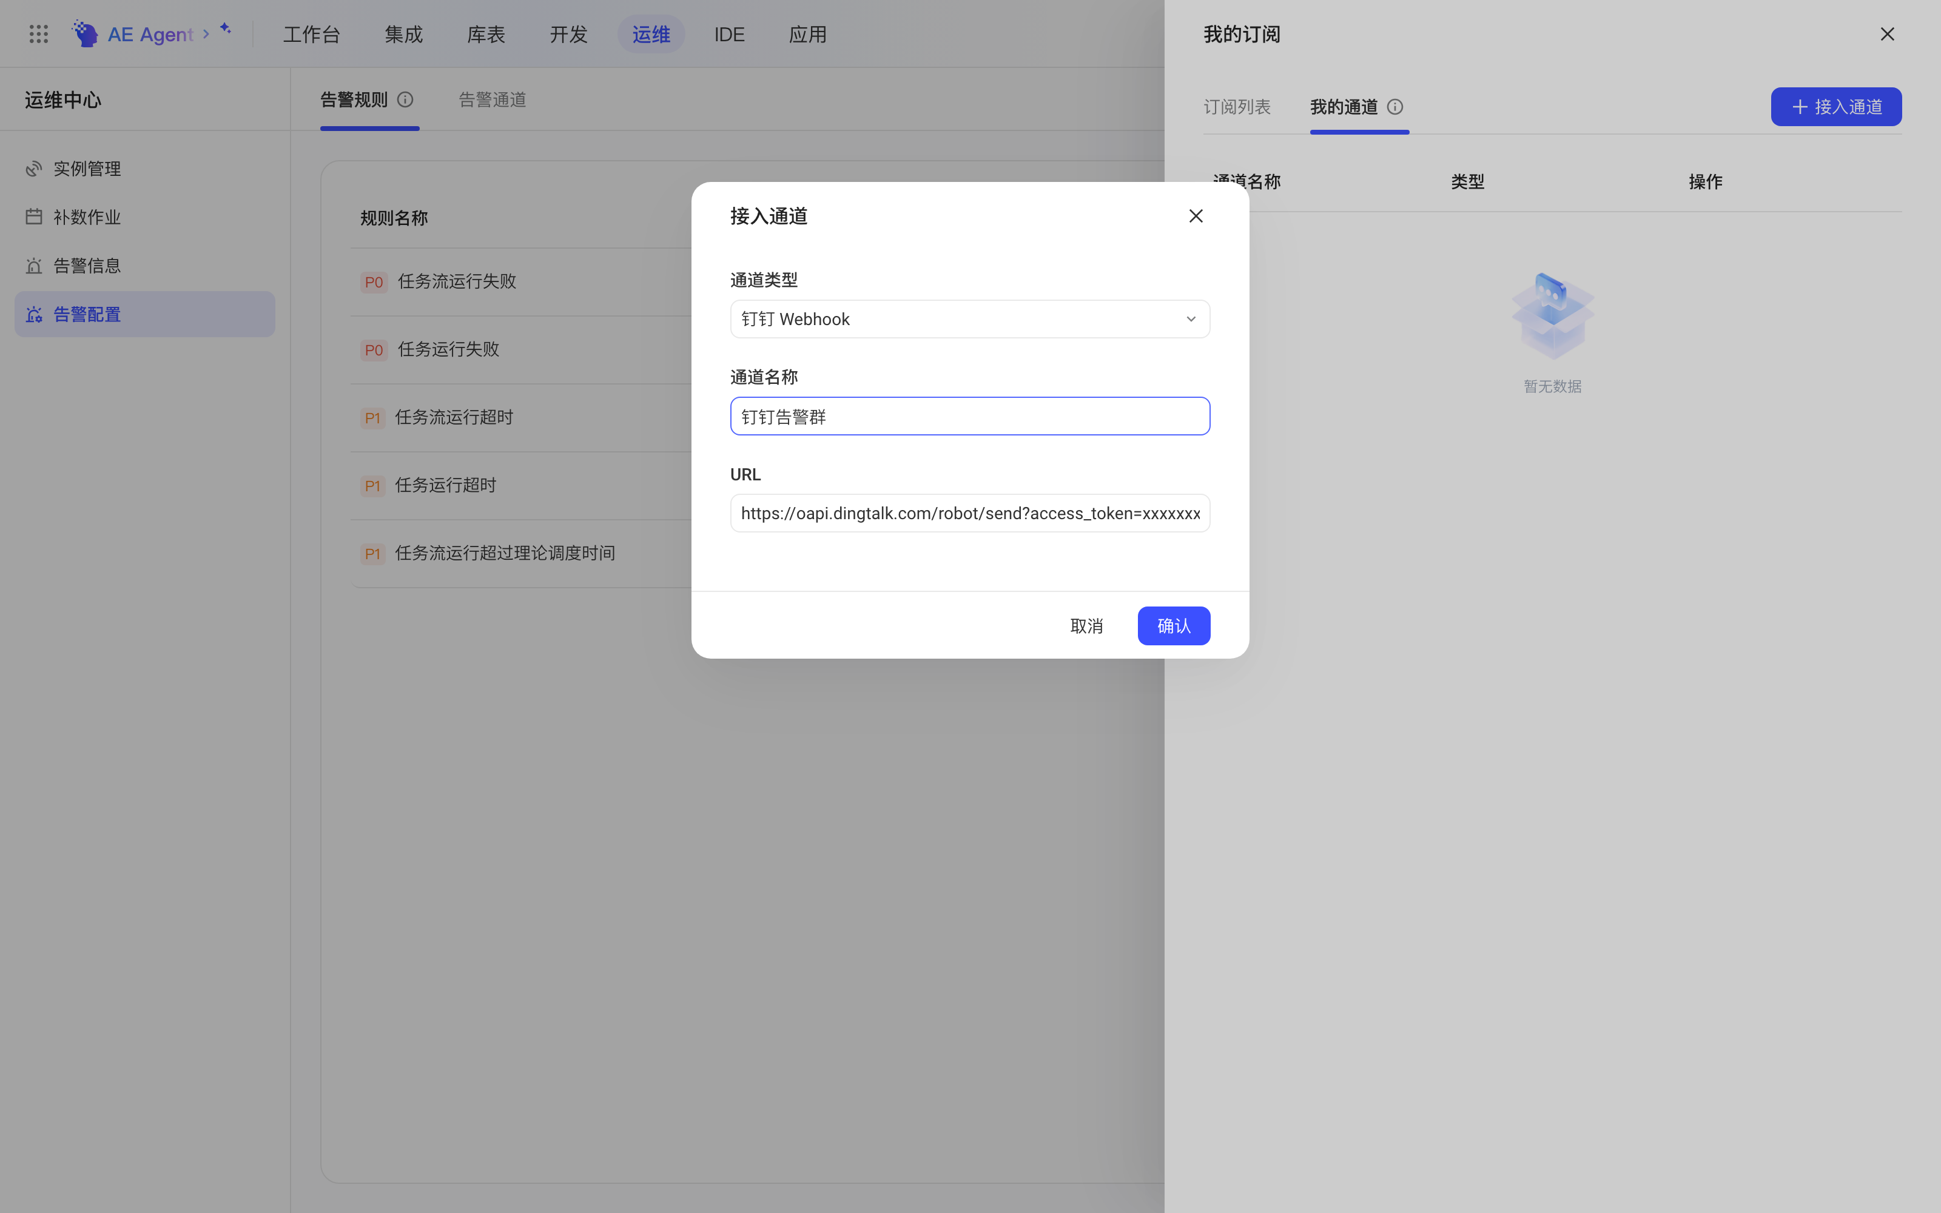The image size is (1941, 1213).
Task: Click the 通道名称 input field
Action: 970,417
